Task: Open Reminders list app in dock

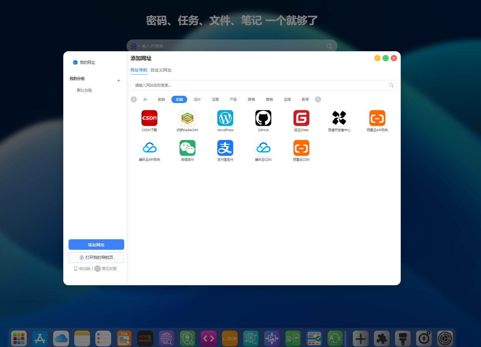Action: pyautogui.click(x=103, y=339)
